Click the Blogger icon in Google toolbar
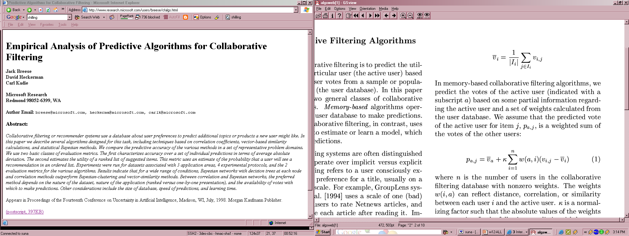Viewport: 629px width, 236px height. point(186,17)
